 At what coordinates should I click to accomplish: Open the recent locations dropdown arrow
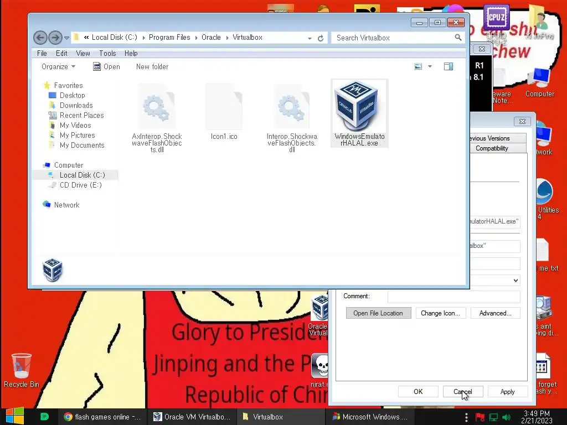point(66,38)
